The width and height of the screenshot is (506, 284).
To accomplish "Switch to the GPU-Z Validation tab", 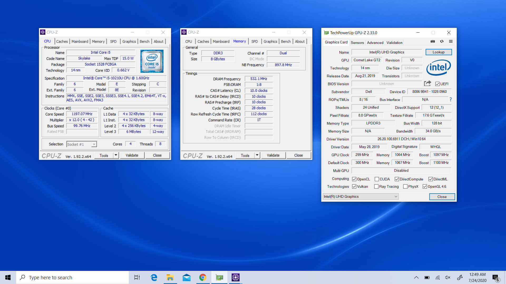I will (x=394, y=43).
